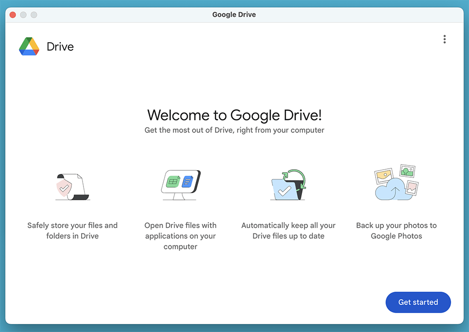Open the three-dot overflow menu

click(445, 39)
